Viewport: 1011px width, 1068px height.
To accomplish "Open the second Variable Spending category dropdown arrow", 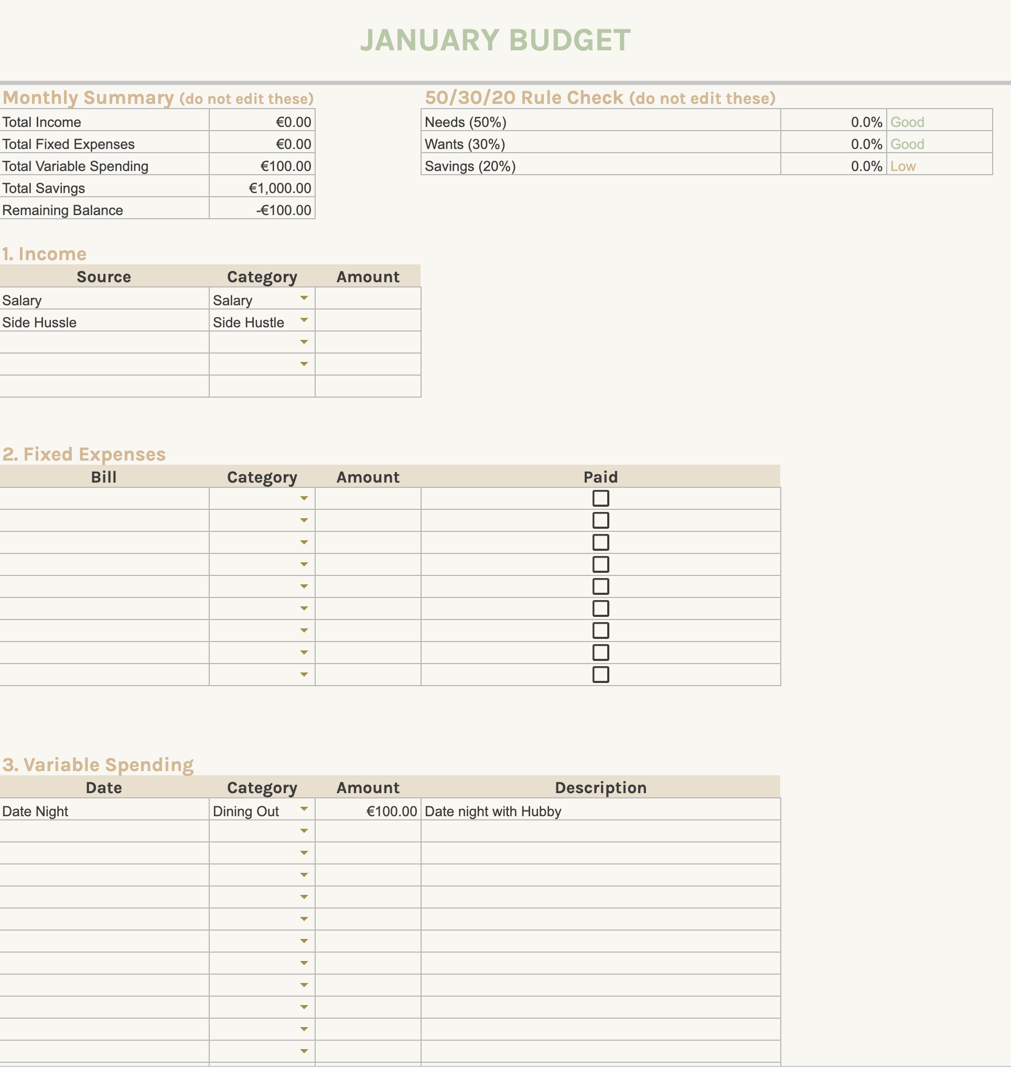I will click(x=304, y=831).
